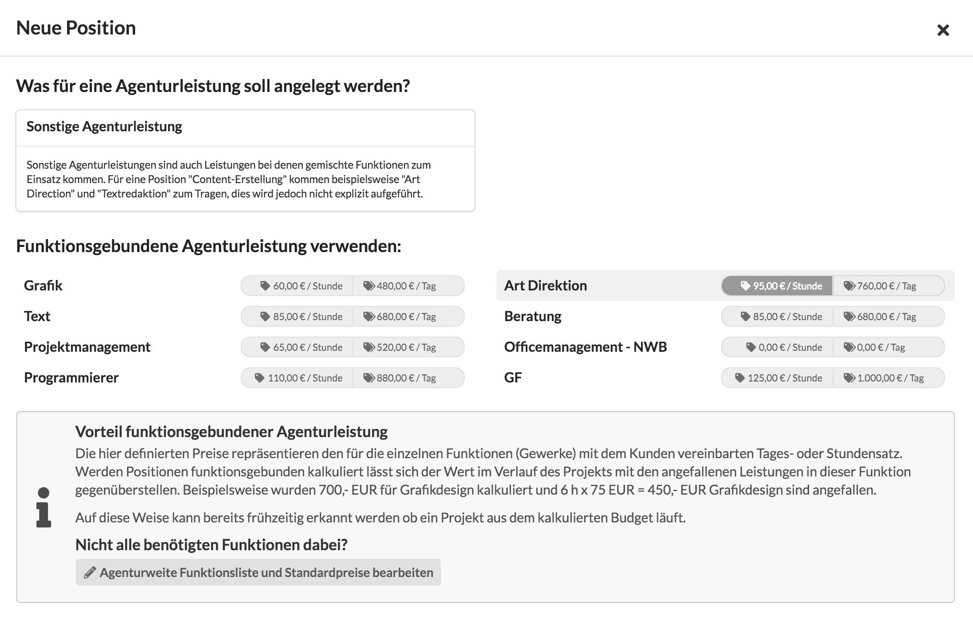
Task: Choose Grafik 60,00 € per Stunde
Action: (297, 286)
